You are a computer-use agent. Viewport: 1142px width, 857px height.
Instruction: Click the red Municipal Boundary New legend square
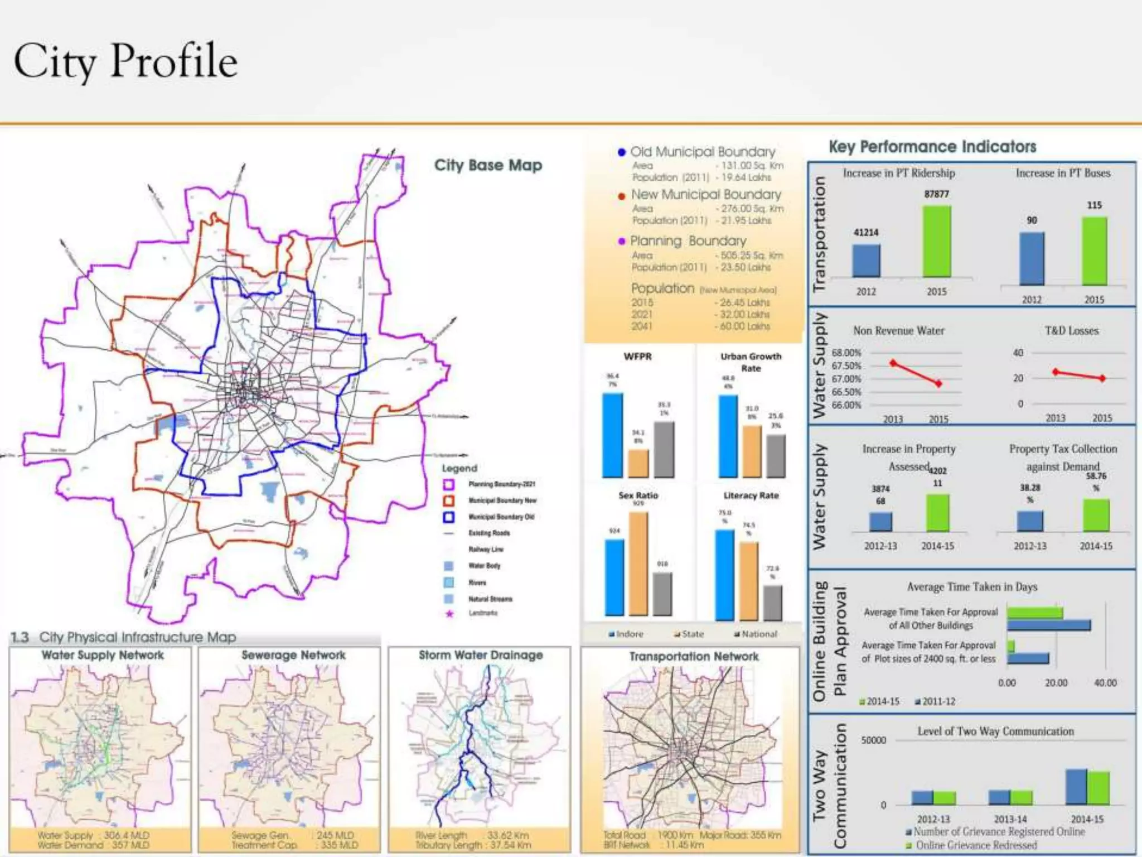coord(449,500)
